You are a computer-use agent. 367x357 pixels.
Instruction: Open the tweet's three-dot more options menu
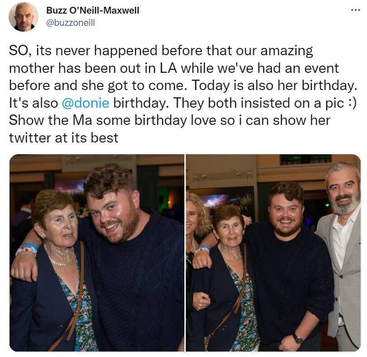coord(355,10)
